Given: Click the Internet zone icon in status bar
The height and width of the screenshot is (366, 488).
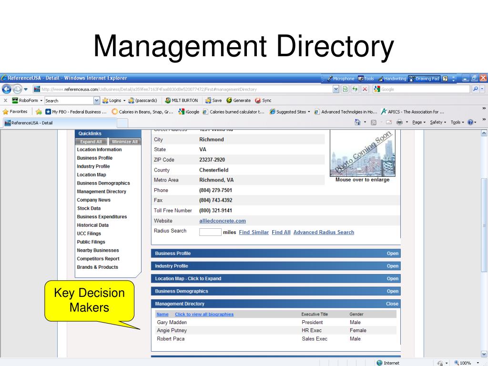Looking at the screenshot, I should 379,363.
